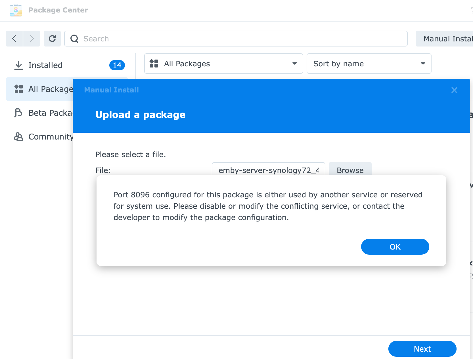Click the Community people icon in sidebar
The width and height of the screenshot is (473, 359).
[x=19, y=137]
